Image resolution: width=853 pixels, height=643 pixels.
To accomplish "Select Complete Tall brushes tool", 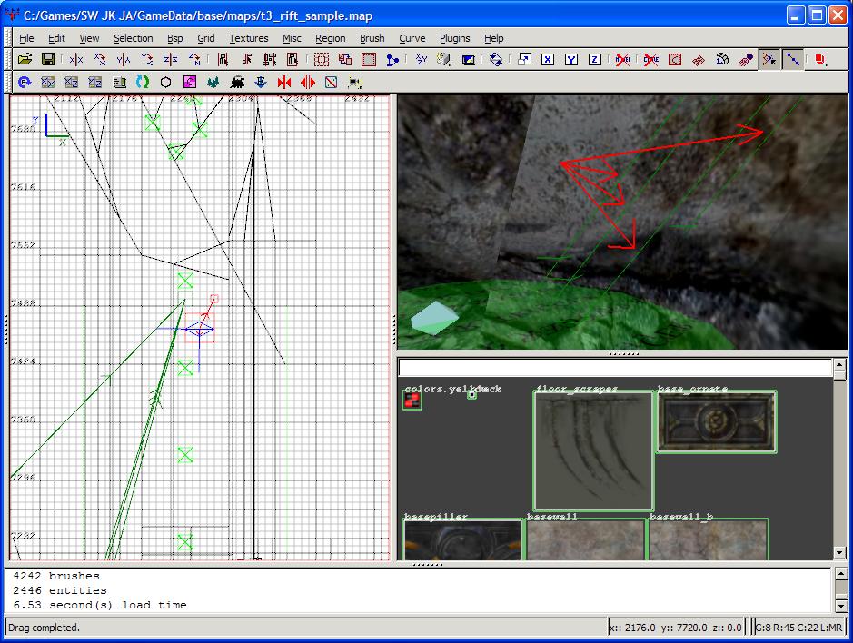I will point(223,59).
